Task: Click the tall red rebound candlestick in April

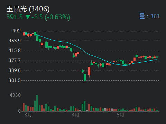Action: pos(89,72)
